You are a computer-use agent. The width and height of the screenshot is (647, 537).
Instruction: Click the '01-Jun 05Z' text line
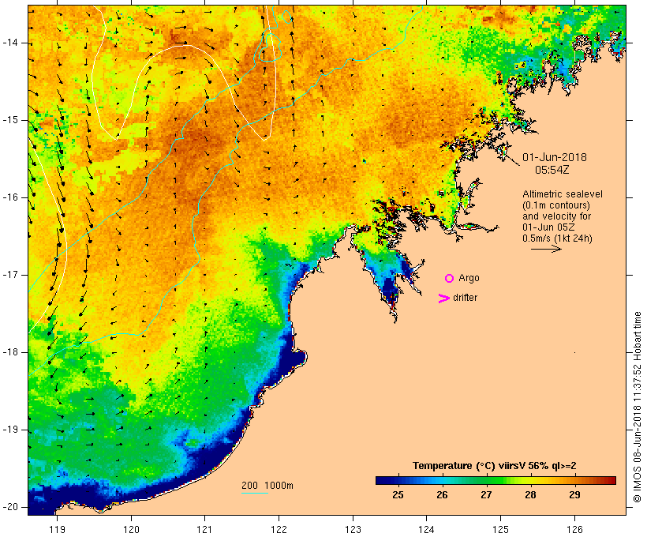[x=548, y=227]
